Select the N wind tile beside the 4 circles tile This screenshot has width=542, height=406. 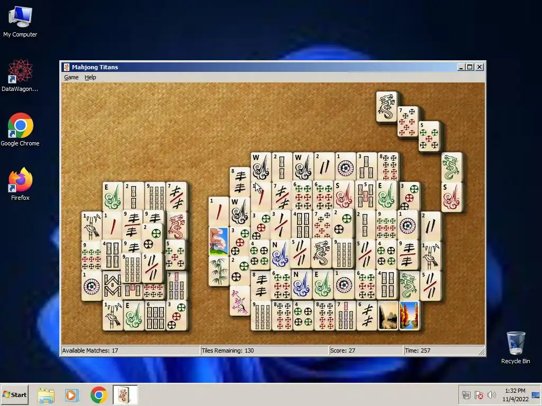coord(280,254)
